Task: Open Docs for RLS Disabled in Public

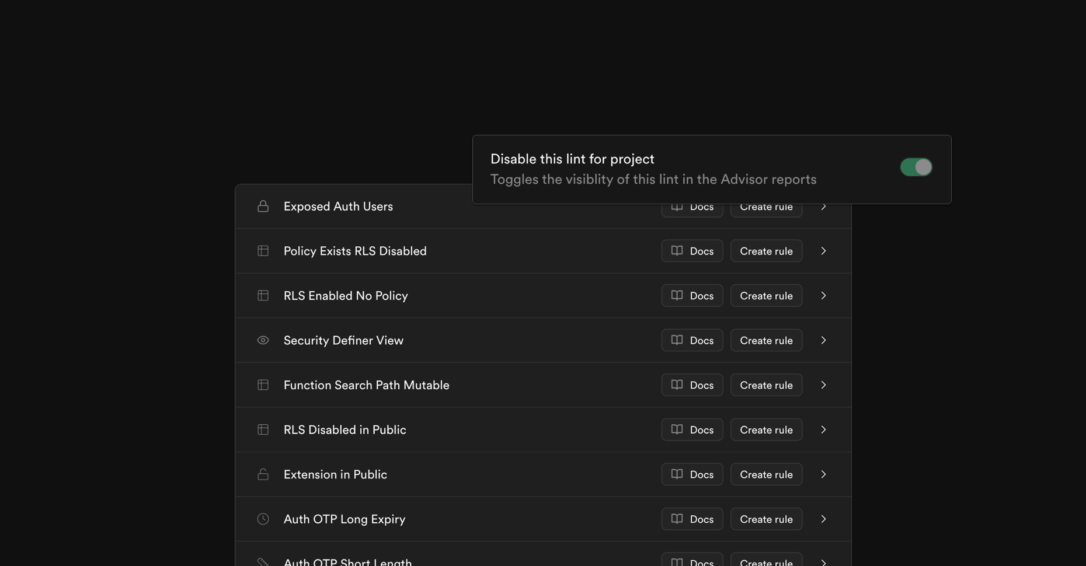Action: pos(692,429)
